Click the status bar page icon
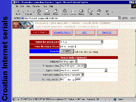 (x=14, y=99)
